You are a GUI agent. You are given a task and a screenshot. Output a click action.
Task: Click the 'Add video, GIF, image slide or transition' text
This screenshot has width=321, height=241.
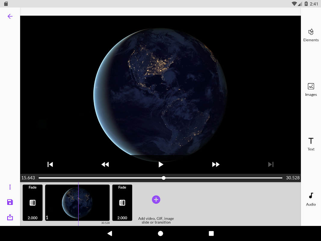point(156,220)
